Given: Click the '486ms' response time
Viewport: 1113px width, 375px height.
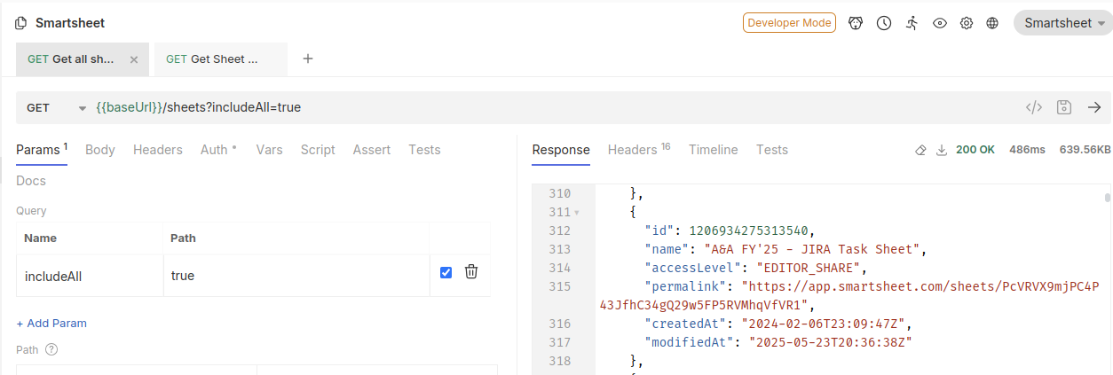Looking at the screenshot, I should coord(1027,150).
